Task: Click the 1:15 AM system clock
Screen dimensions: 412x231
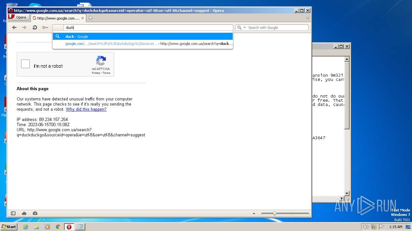Action: (396, 227)
